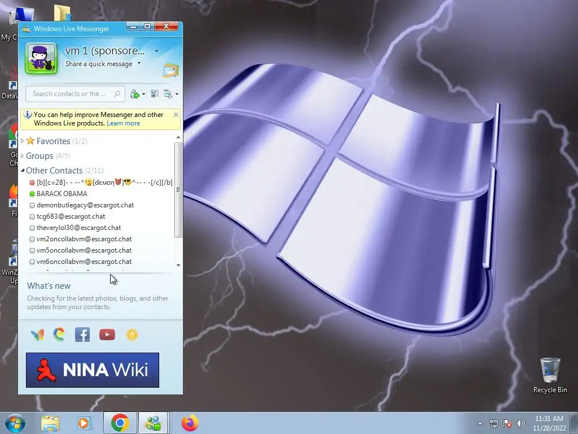Open the colorful C icon tab
This screenshot has height=434, width=578.
59,335
